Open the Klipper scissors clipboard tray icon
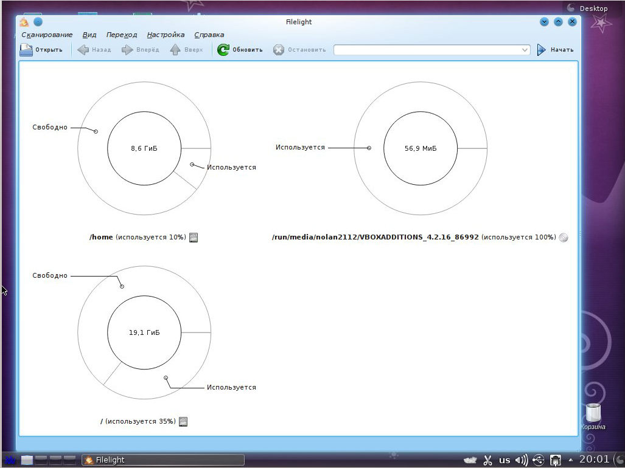The width and height of the screenshot is (625, 468). point(487,460)
